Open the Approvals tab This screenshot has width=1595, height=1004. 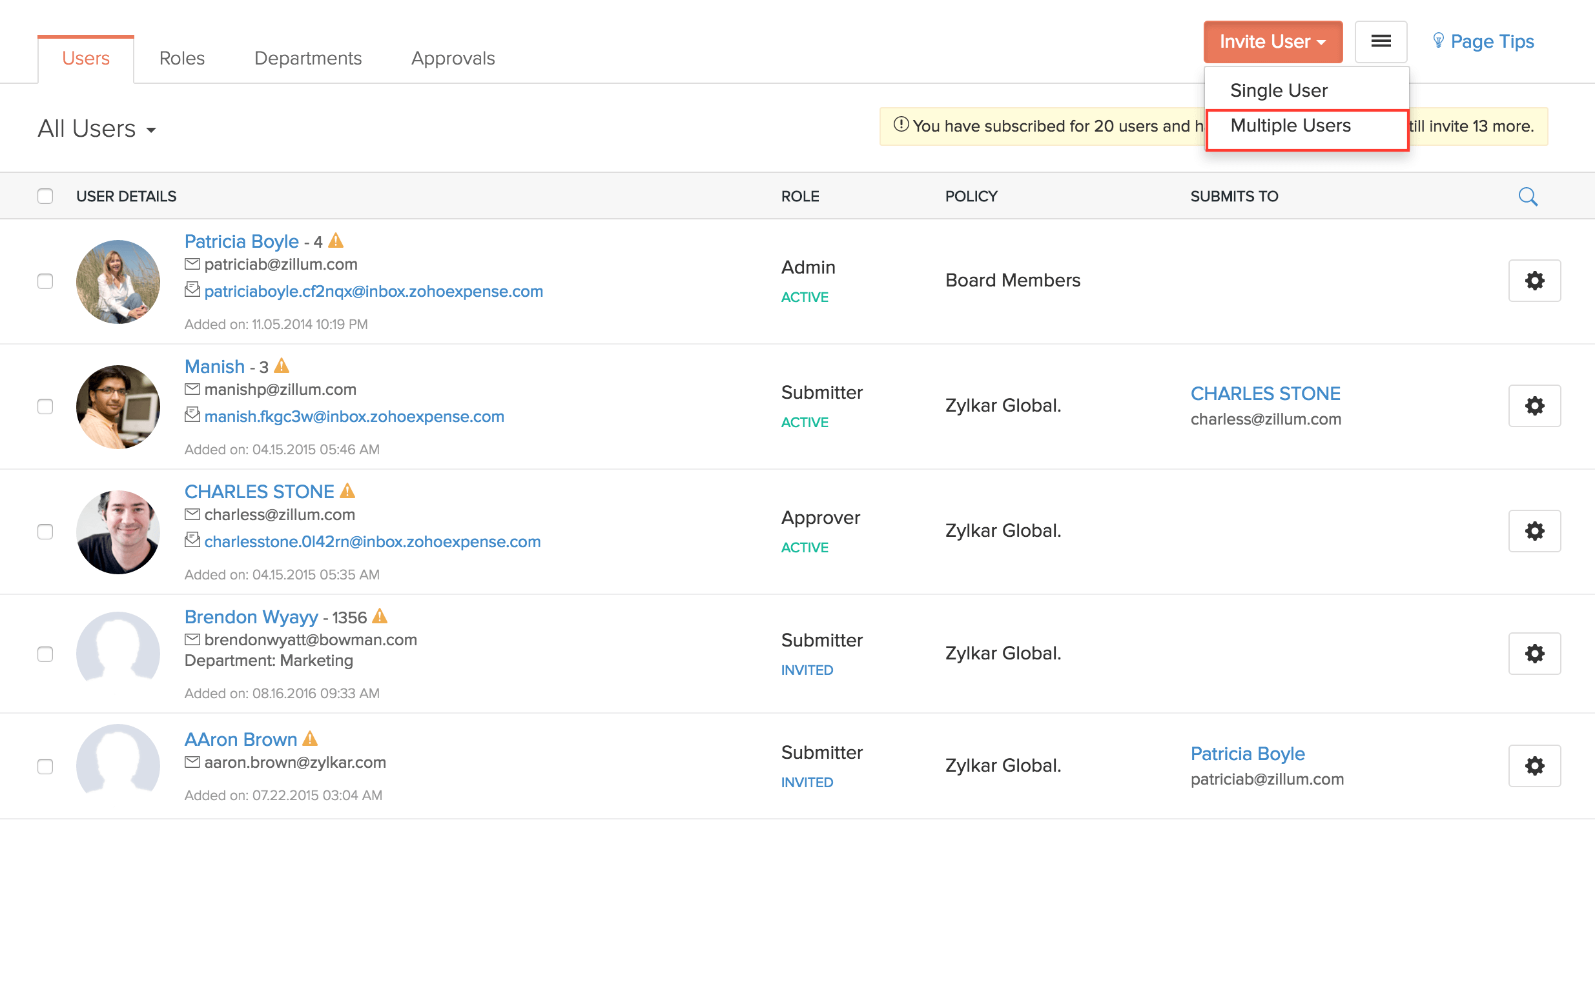453,57
